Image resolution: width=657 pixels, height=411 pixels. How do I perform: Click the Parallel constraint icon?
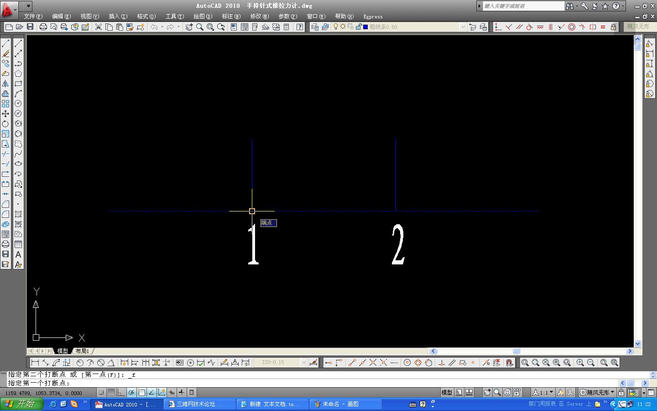point(519,27)
